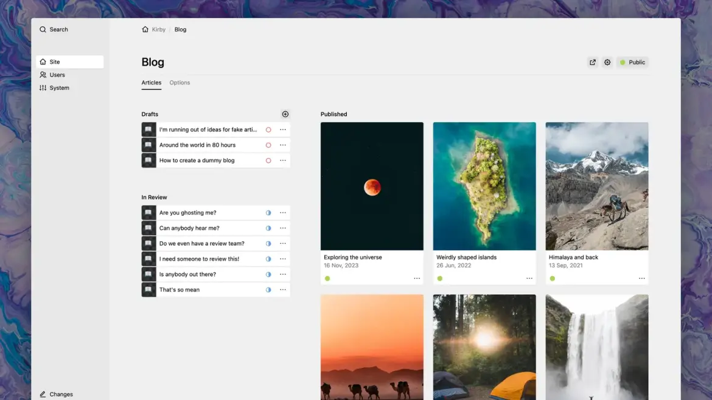
Task: Open draft 'How to create a dummy blog'
Action: [197, 160]
